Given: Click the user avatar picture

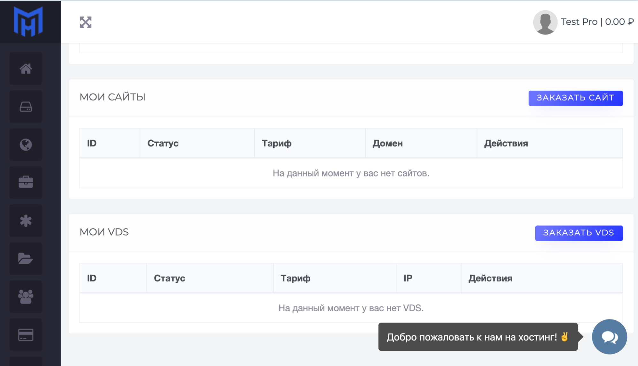Looking at the screenshot, I should pos(545,22).
